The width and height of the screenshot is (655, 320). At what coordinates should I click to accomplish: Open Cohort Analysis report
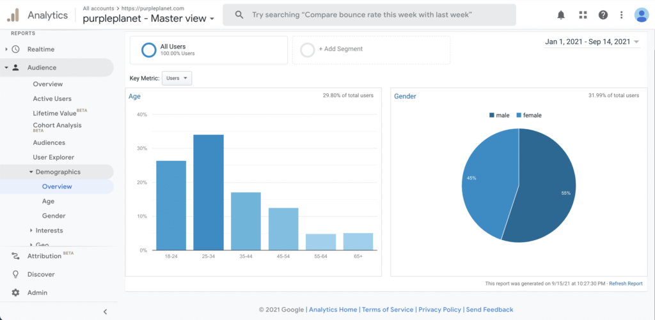57,127
